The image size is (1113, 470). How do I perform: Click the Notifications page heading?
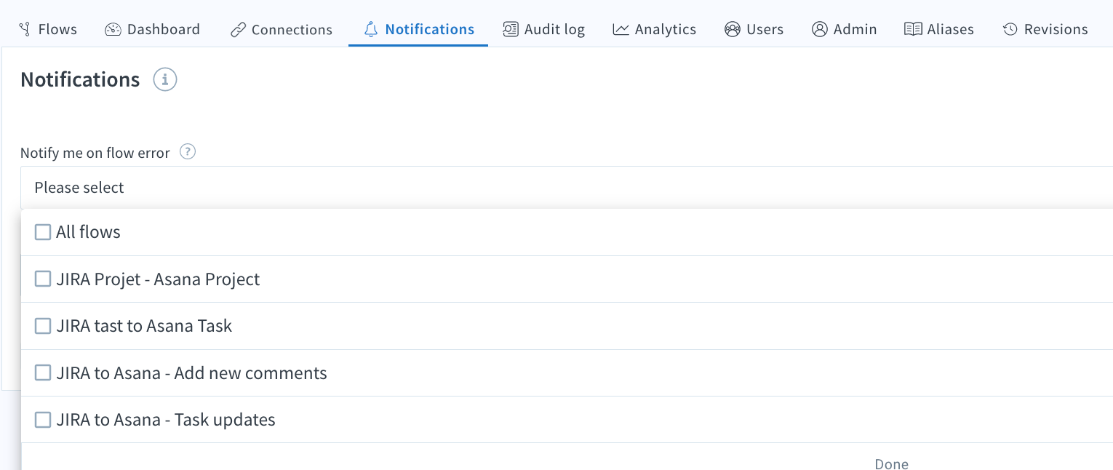80,79
